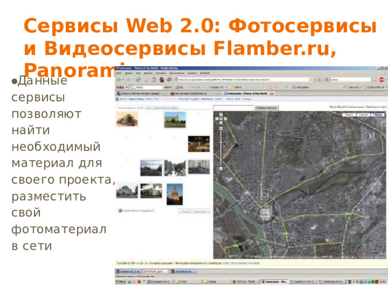
Task: Switch map to Спутник view
Action: coord(363,115)
